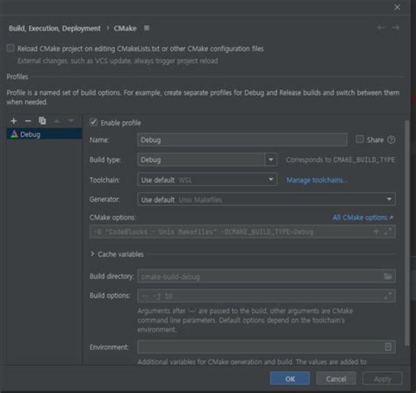
Task: Click the OK button
Action: pos(289,379)
